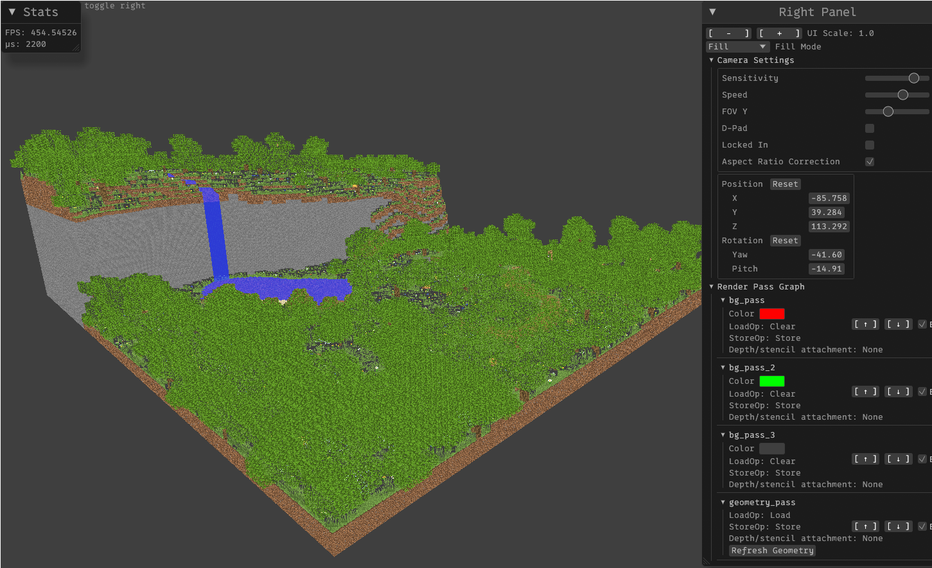The width and height of the screenshot is (932, 568).
Task: Move geometry_pass up with arrow button
Action: click(865, 526)
